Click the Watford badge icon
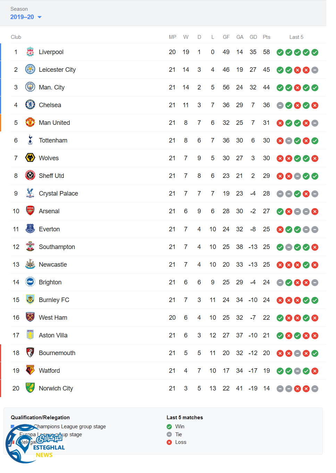The height and width of the screenshot is (473, 336). [x=30, y=370]
